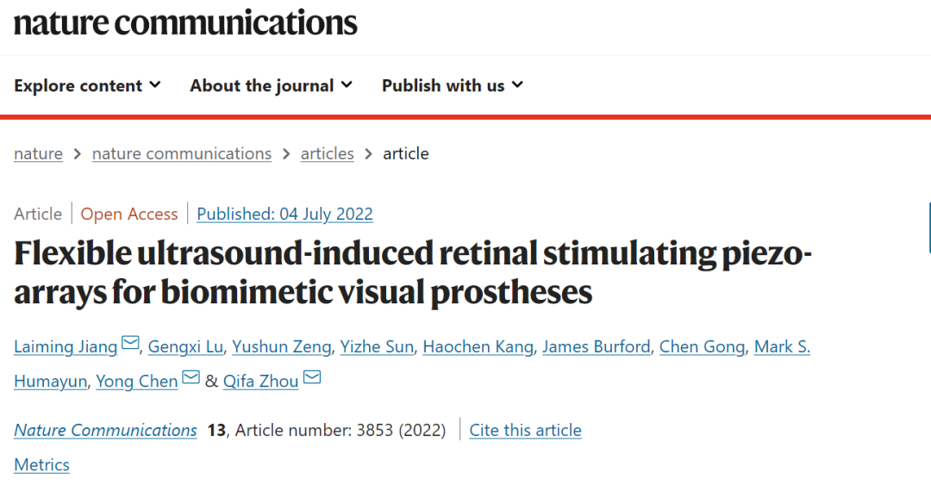View the article Metrics link
Screen dimensions: 931x485
pyautogui.click(x=41, y=464)
